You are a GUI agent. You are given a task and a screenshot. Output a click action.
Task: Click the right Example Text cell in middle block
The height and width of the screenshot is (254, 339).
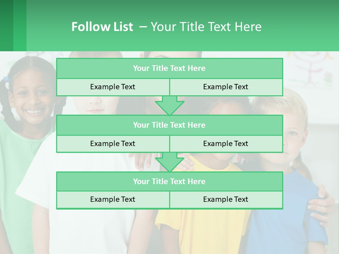pyautogui.click(x=226, y=144)
